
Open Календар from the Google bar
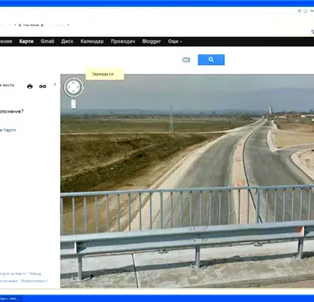coord(92,42)
